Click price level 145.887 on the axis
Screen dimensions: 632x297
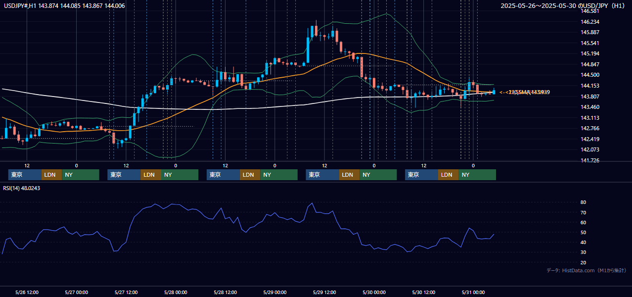(590, 33)
